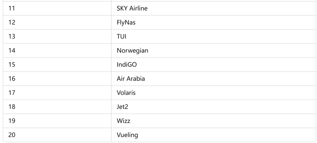Select the TUI airline cell
The width and height of the screenshot is (317, 143).
[213, 36]
